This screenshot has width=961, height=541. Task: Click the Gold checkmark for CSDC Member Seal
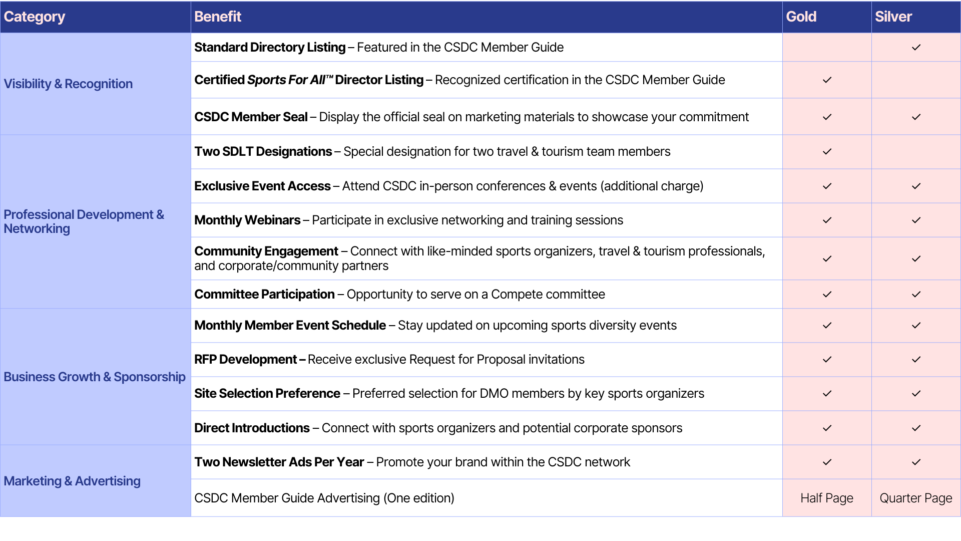(827, 117)
